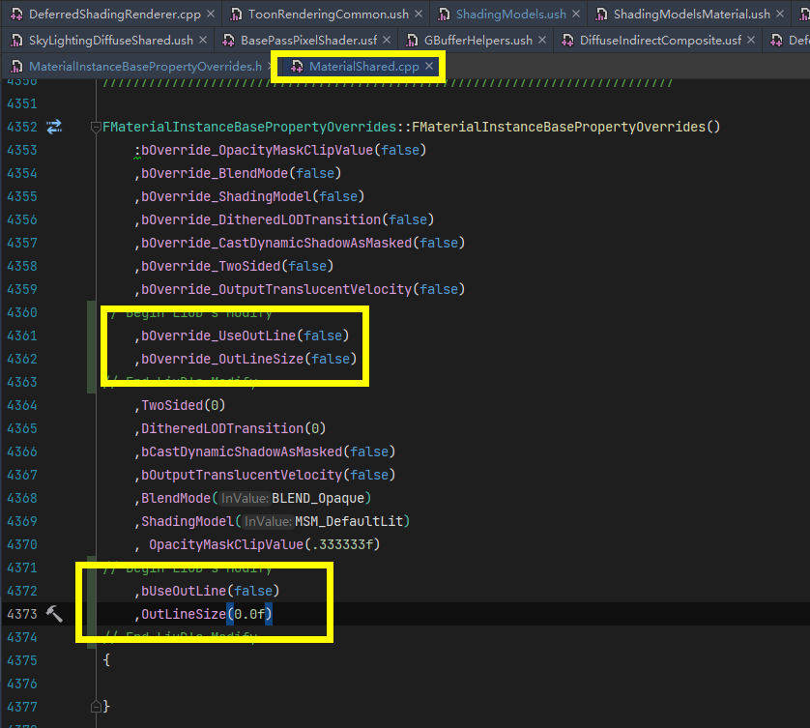Click the override navigation arrows icon at line 4352

(54, 126)
